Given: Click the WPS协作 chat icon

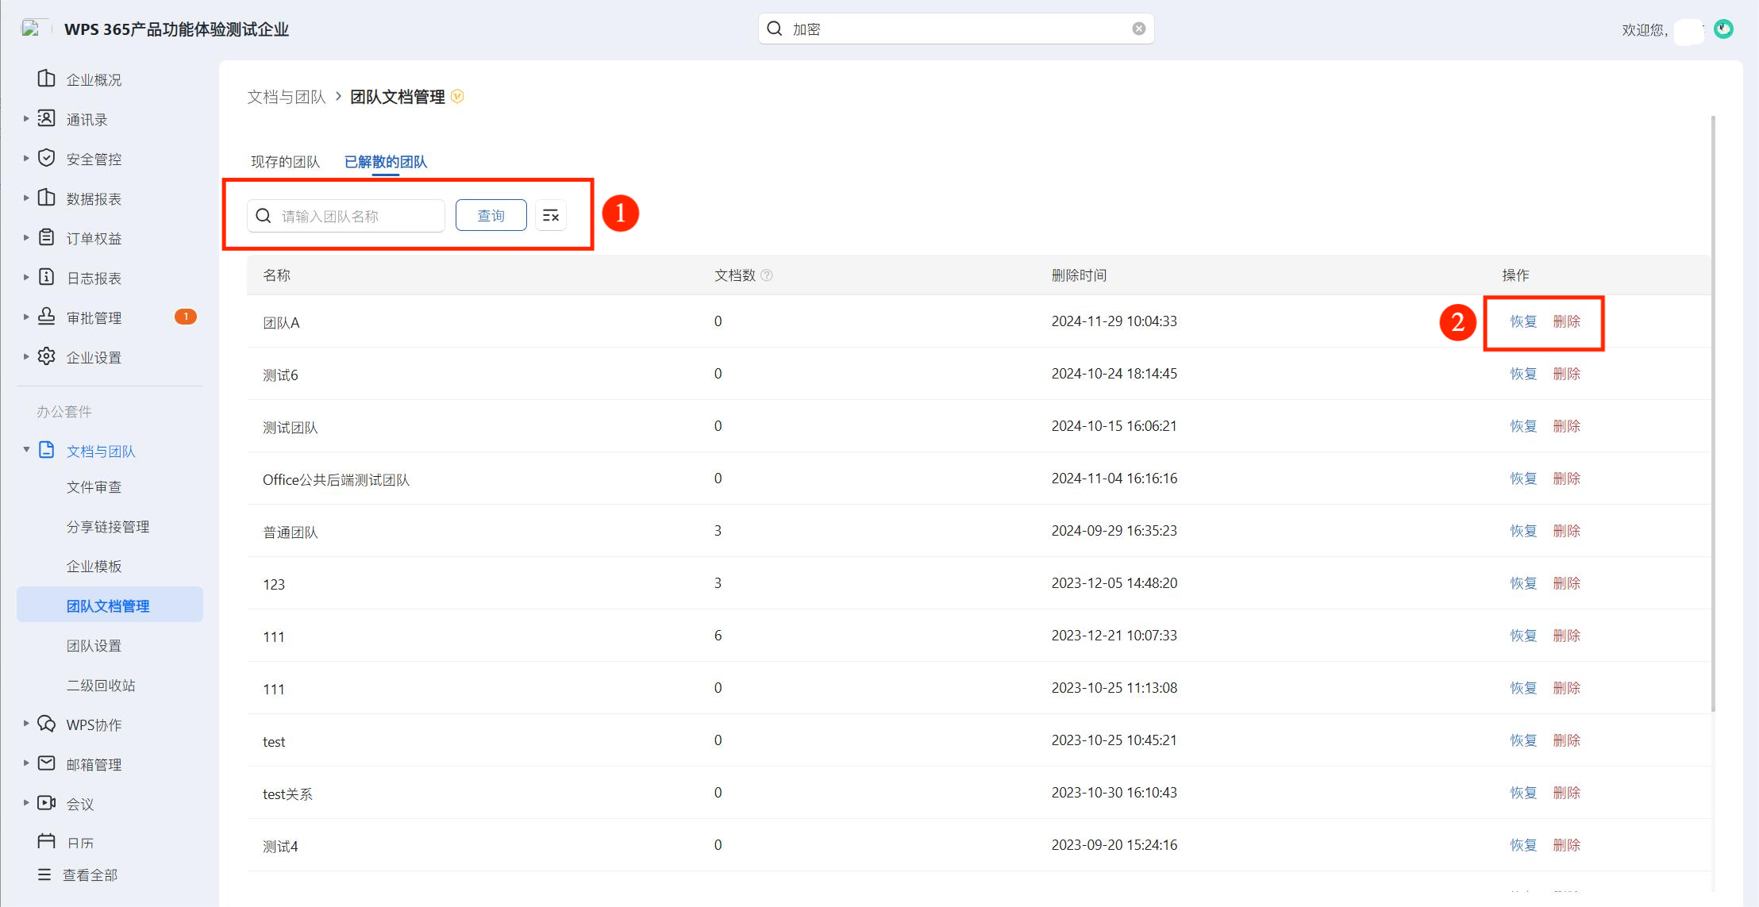Looking at the screenshot, I should coord(47,724).
